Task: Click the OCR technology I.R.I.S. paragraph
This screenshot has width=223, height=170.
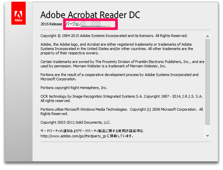Action: 122,98
